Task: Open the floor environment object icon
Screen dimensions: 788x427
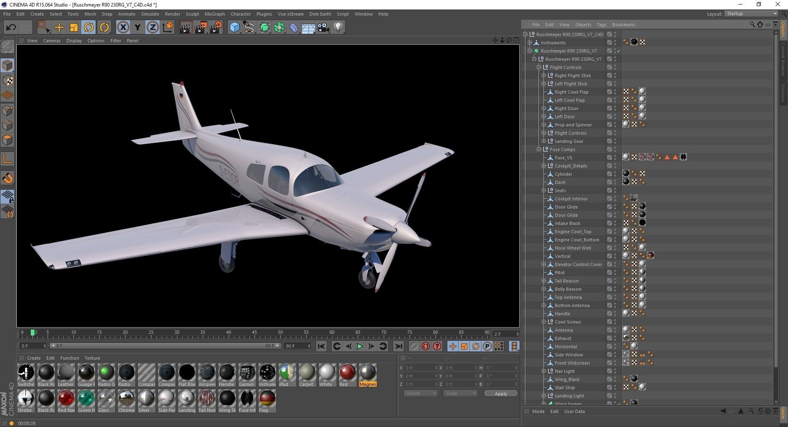Action: [x=308, y=28]
